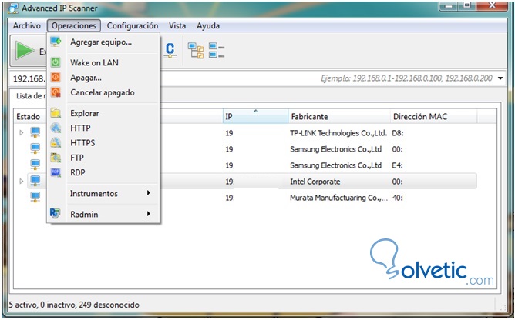Click the Murata row computer icon

tap(35, 197)
